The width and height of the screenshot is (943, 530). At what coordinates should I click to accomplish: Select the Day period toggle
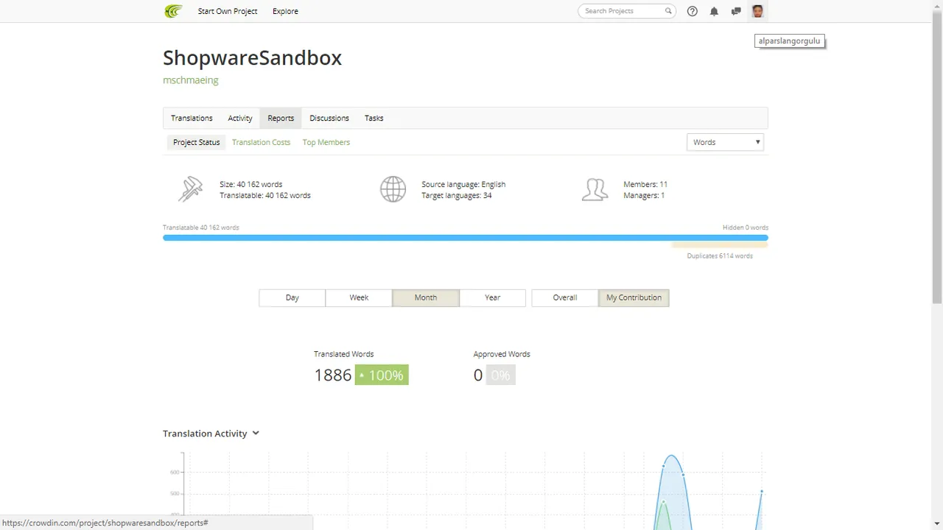coord(292,297)
